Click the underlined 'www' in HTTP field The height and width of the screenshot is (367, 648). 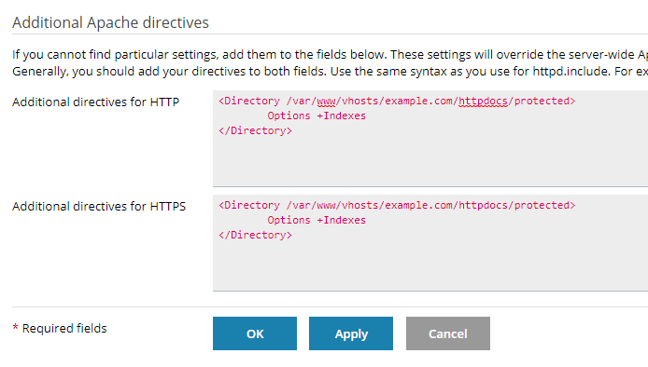pyautogui.click(x=326, y=101)
